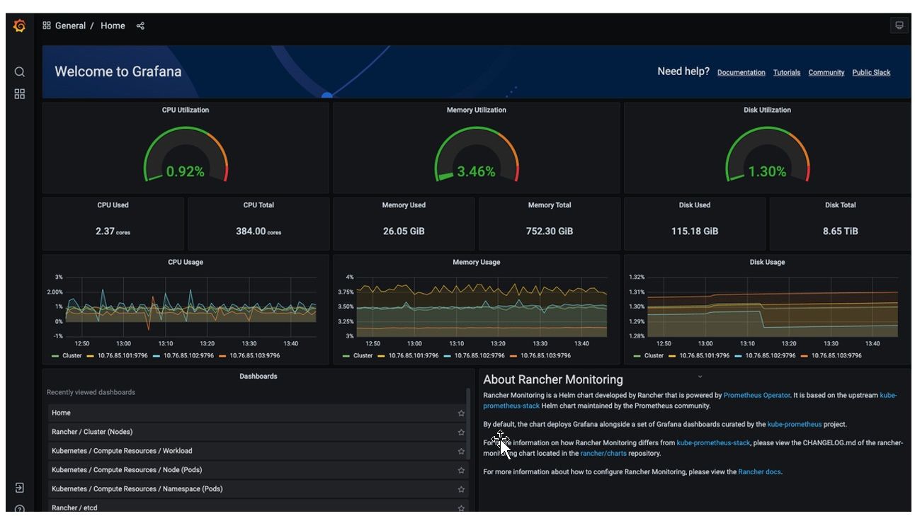915x516 pixels.
Task: Click General in the breadcrumb
Action: coord(70,25)
